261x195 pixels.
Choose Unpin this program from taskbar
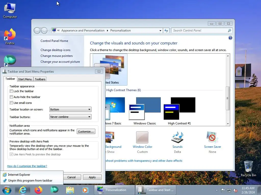click(32, 181)
